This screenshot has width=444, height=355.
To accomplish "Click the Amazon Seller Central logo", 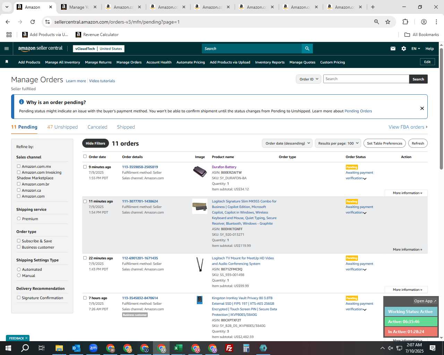I will tap(40, 49).
